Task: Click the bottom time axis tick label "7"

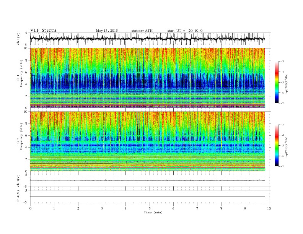Action: click(x=197, y=208)
